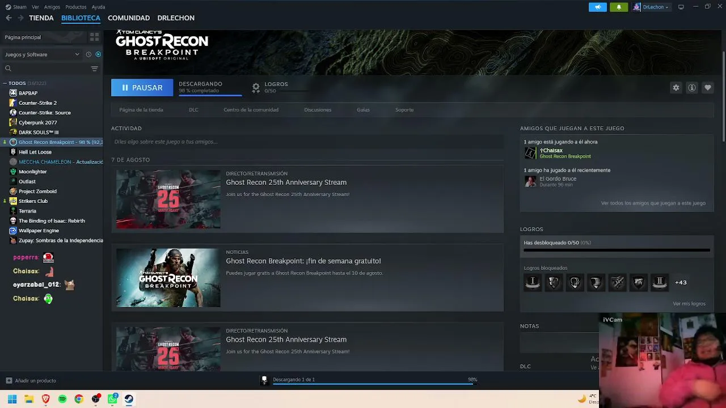Click the Hell Let Loose game icon
The width and height of the screenshot is (726, 408).
tap(13, 152)
